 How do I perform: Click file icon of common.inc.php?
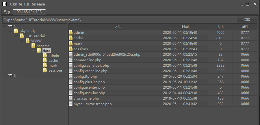[x=71, y=60]
